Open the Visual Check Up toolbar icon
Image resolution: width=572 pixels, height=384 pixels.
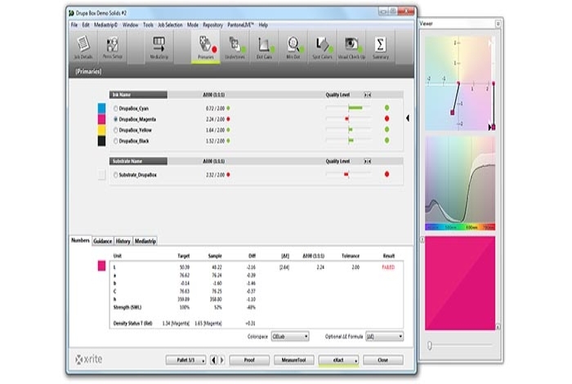351,47
